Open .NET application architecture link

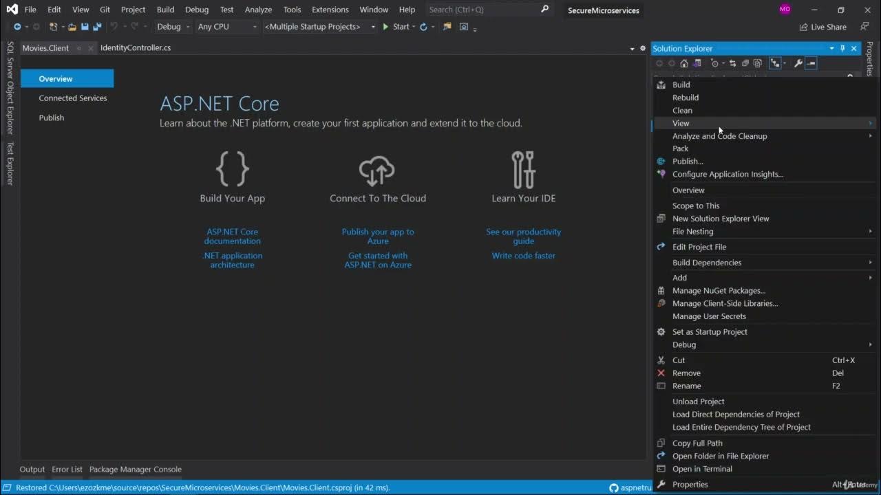pyautogui.click(x=233, y=260)
